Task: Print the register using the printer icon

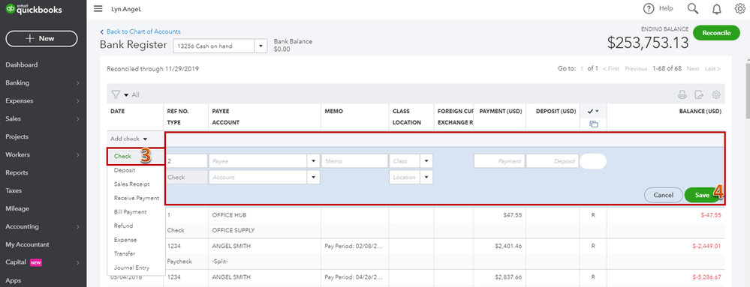Action: [x=682, y=94]
